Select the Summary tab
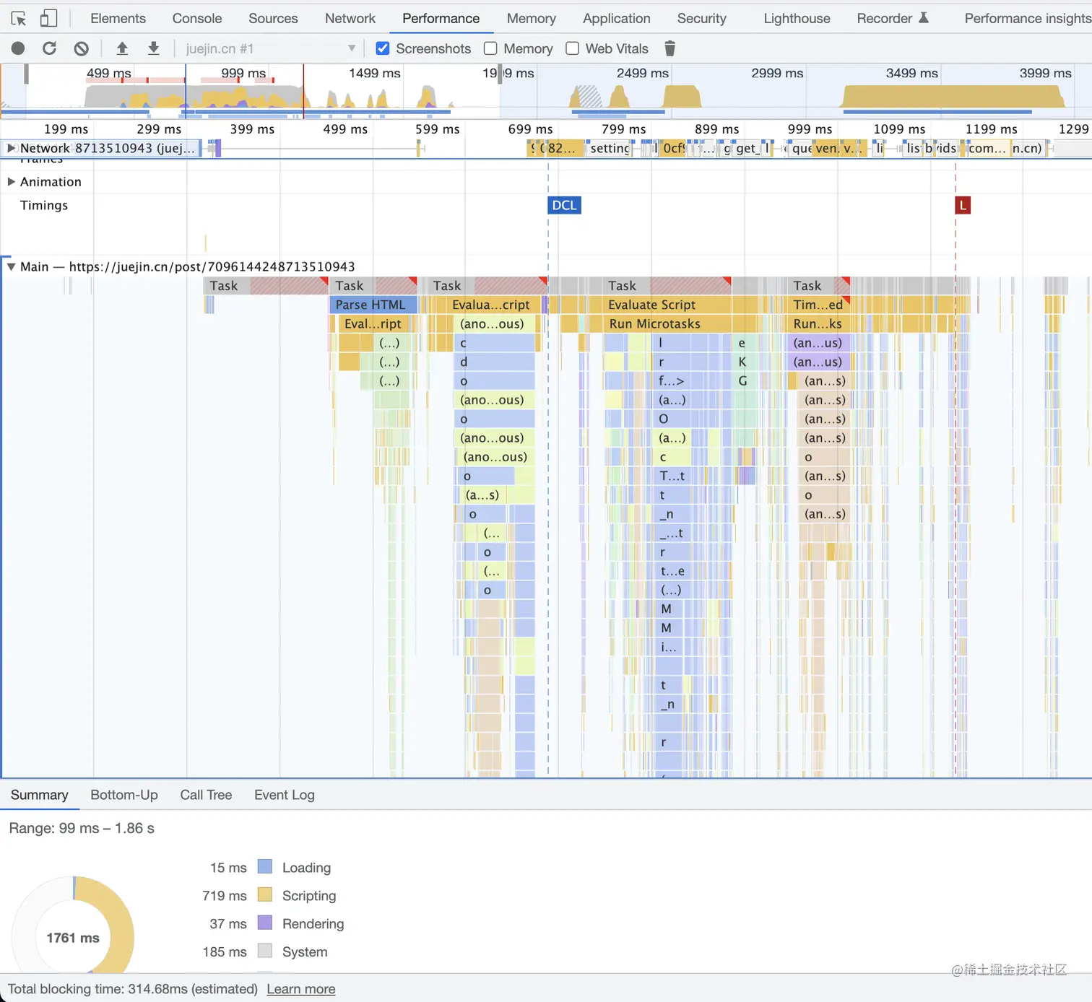1092x1002 pixels. 40,795
